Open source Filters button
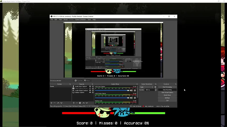The width and height of the screenshot is (227, 127). (x=87, y=81)
